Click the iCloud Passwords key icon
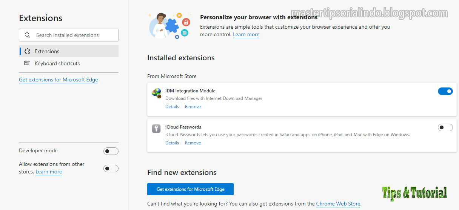Image resolution: width=459 pixels, height=210 pixels. (156, 129)
